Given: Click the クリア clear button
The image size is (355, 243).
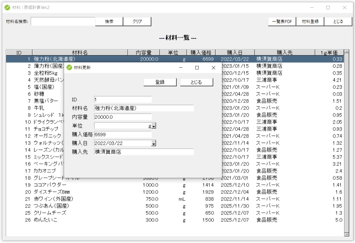Looking at the screenshot, I should click(x=137, y=21).
